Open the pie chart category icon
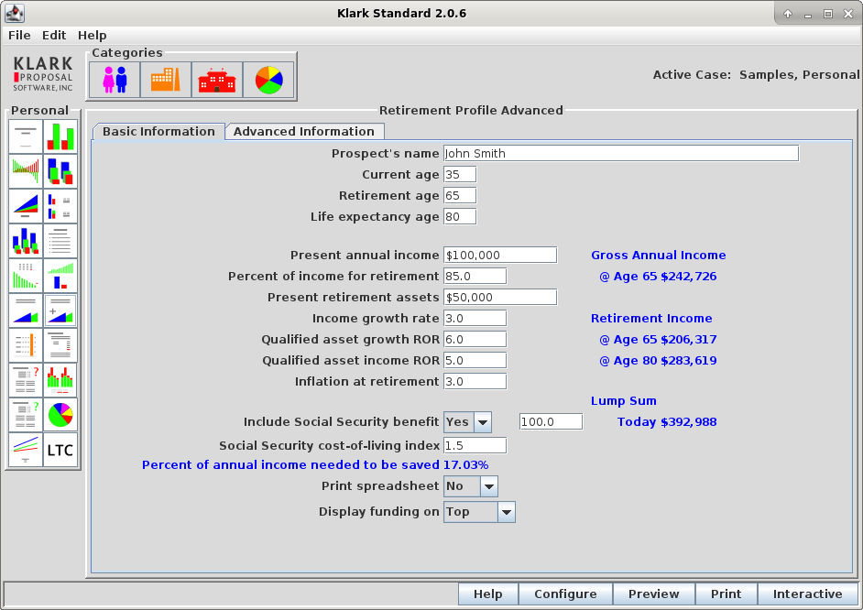Screen dimensions: 863x610 click(268, 80)
